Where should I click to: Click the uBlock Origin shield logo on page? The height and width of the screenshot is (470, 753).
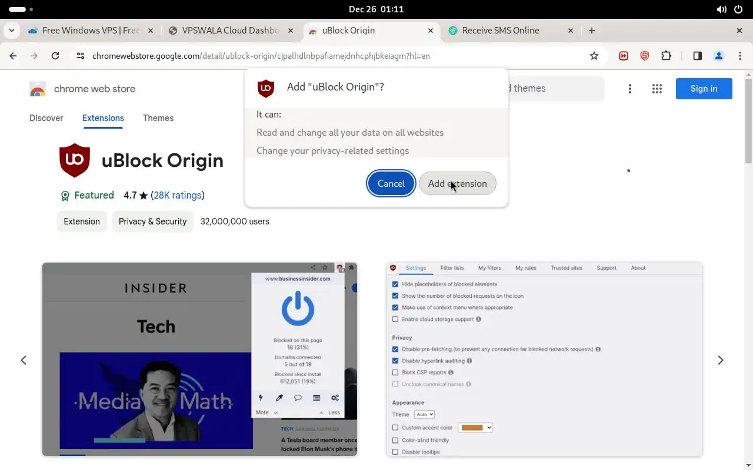75,160
